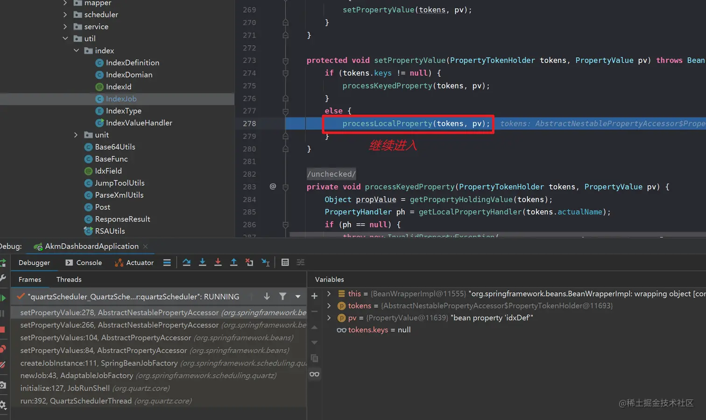Switch to the Actuator tab
The width and height of the screenshot is (706, 420).
[134, 262]
